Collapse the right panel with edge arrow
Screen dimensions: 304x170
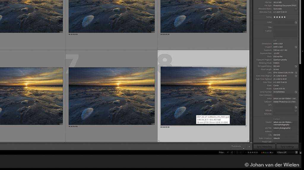pyautogui.click(x=302, y=51)
